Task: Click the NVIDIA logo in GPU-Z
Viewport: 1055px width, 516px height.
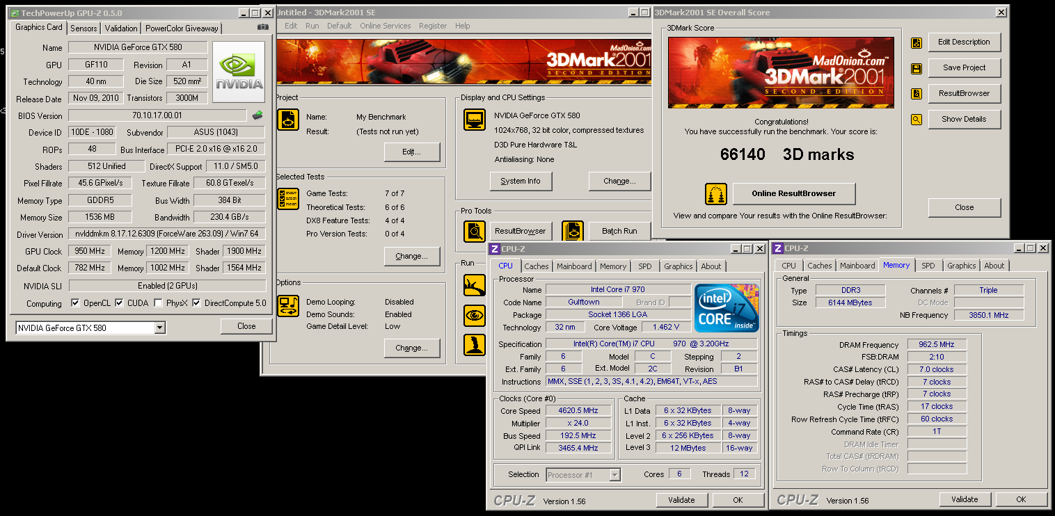Action: tap(239, 72)
